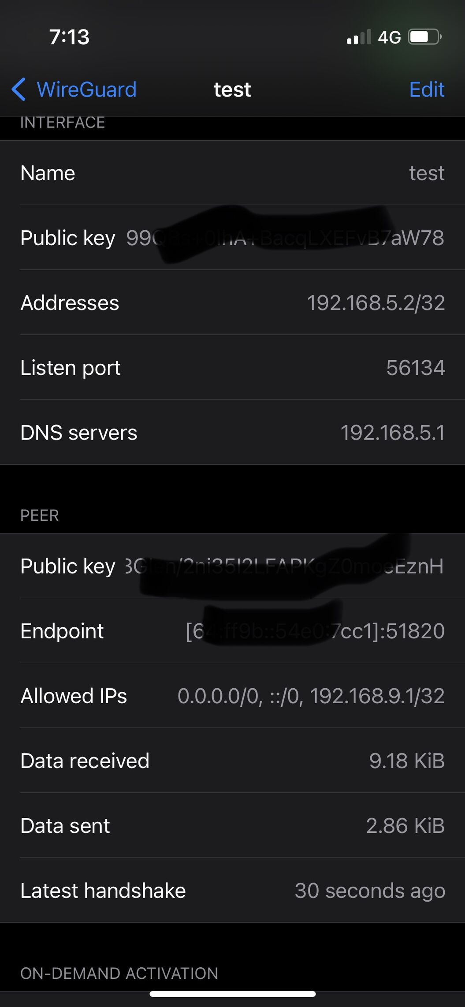
Task: Tap the 4G network indicator
Action: point(390,37)
